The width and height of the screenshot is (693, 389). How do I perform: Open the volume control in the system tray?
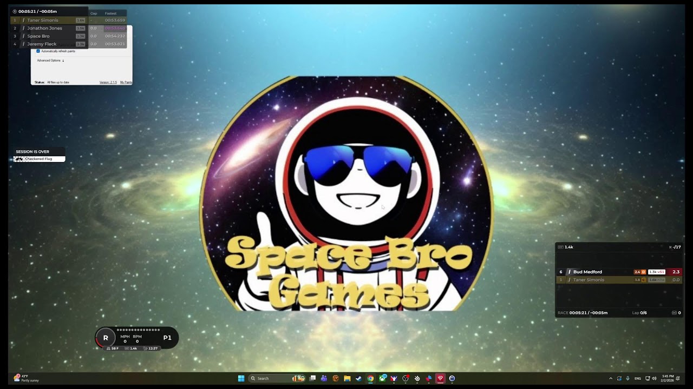654,378
